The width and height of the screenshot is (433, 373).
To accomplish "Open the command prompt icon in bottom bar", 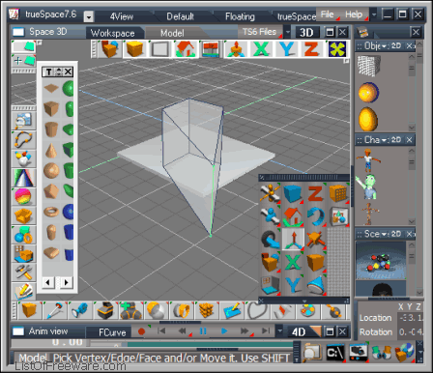I will (335, 353).
